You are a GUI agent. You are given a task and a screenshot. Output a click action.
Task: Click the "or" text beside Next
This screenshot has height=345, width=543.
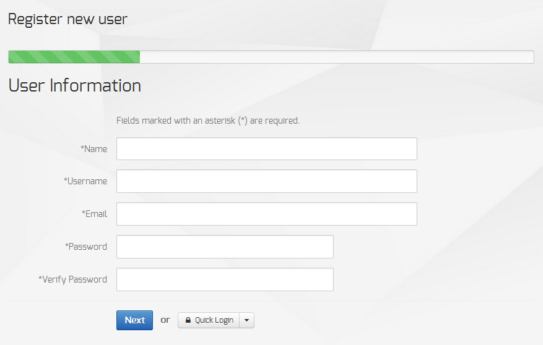click(x=165, y=320)
